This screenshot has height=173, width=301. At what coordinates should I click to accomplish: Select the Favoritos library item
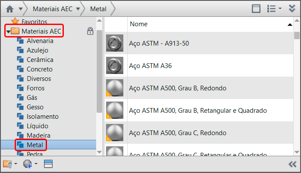point(34,21)
